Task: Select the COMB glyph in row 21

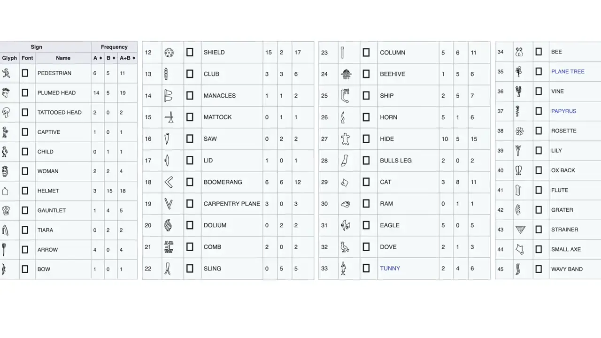Action: (169, 247)
